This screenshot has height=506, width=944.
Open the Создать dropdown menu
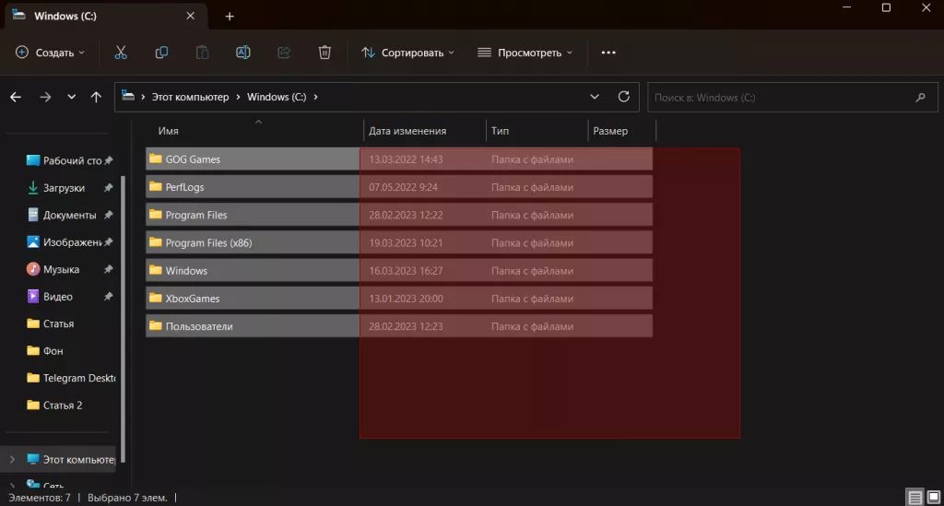(x=51, y=53)
